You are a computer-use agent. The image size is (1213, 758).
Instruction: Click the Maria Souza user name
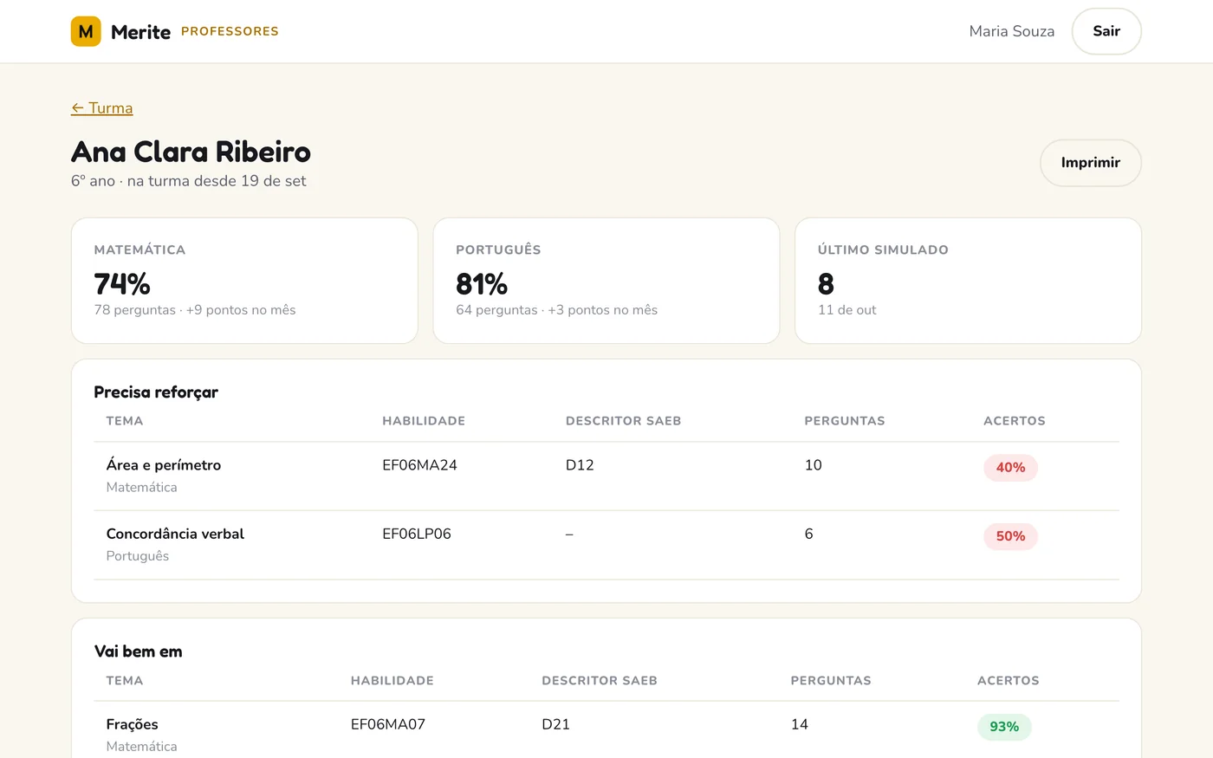coord(1012,31)
